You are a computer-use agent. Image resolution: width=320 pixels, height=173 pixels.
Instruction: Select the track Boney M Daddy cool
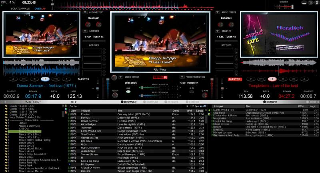[x=136, y=118]
